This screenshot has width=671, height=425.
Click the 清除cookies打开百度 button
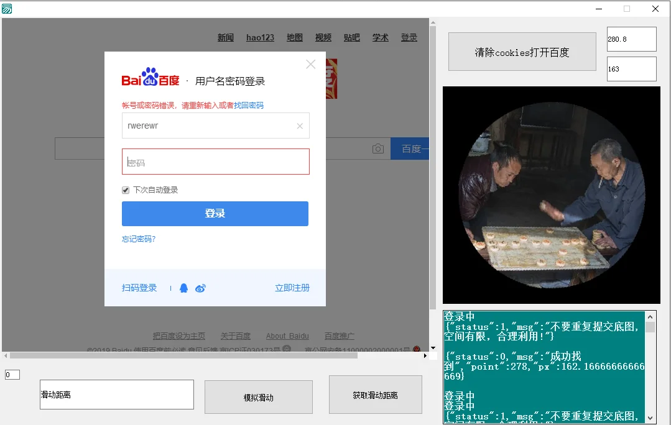522,52
